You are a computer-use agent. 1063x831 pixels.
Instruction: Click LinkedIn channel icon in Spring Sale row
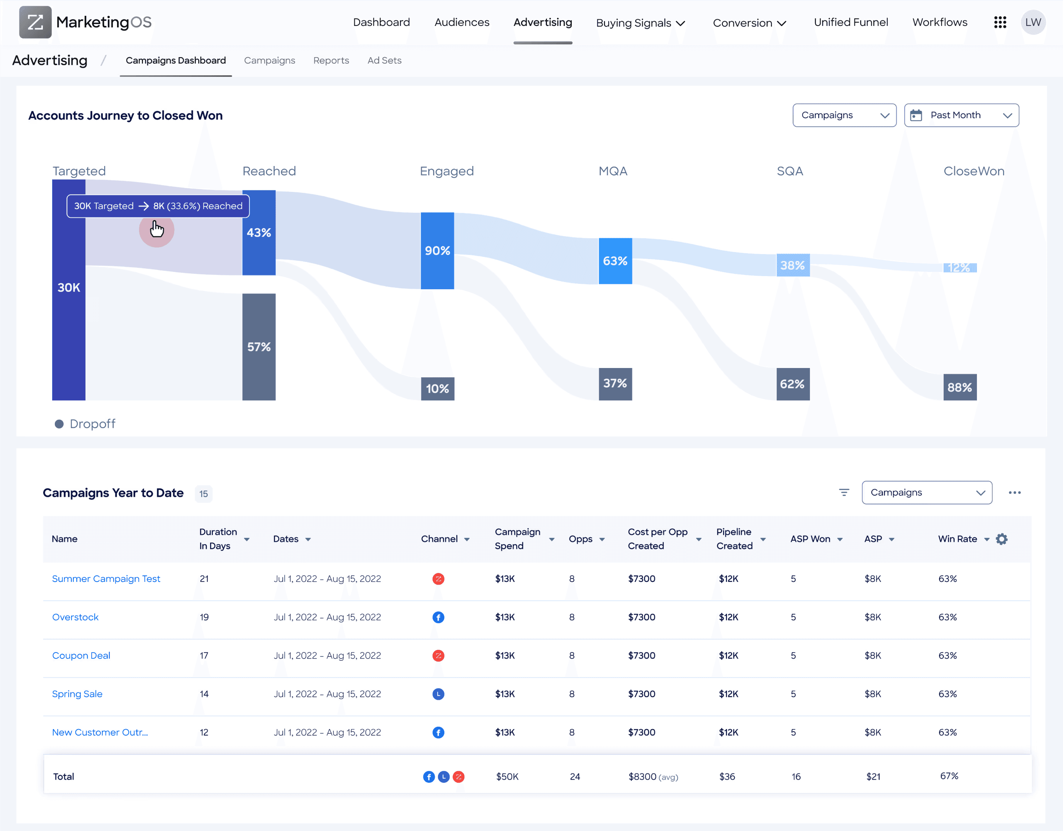coord(438,694)
